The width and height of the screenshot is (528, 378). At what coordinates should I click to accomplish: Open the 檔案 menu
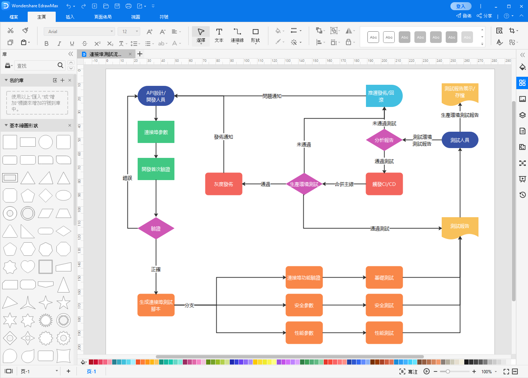(14, 17)
